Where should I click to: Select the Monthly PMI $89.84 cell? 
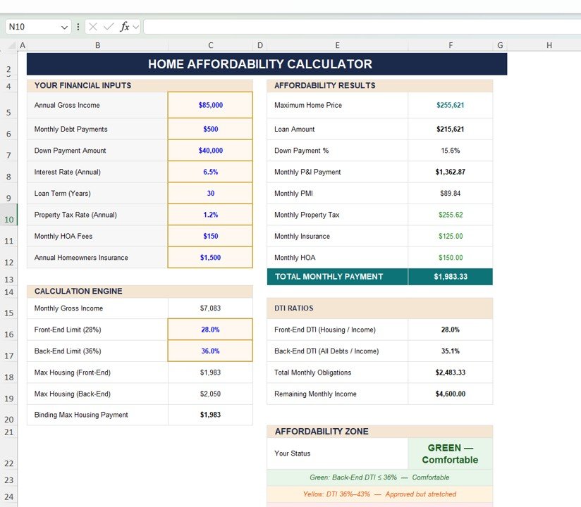point(451,193)
